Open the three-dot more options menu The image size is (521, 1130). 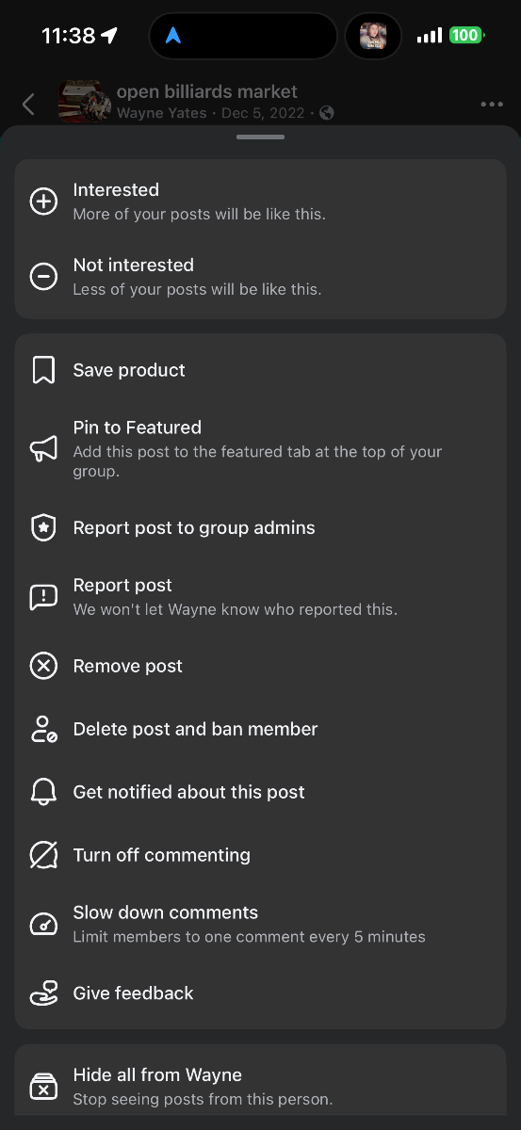491,105
